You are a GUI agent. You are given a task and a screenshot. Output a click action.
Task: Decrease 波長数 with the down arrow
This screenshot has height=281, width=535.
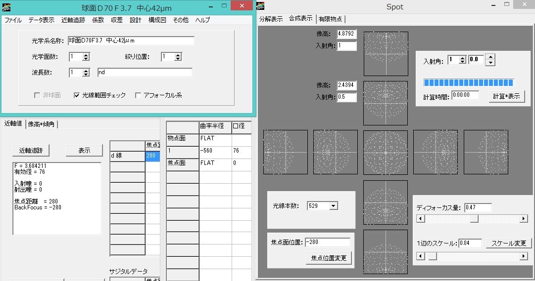(86, 75)
